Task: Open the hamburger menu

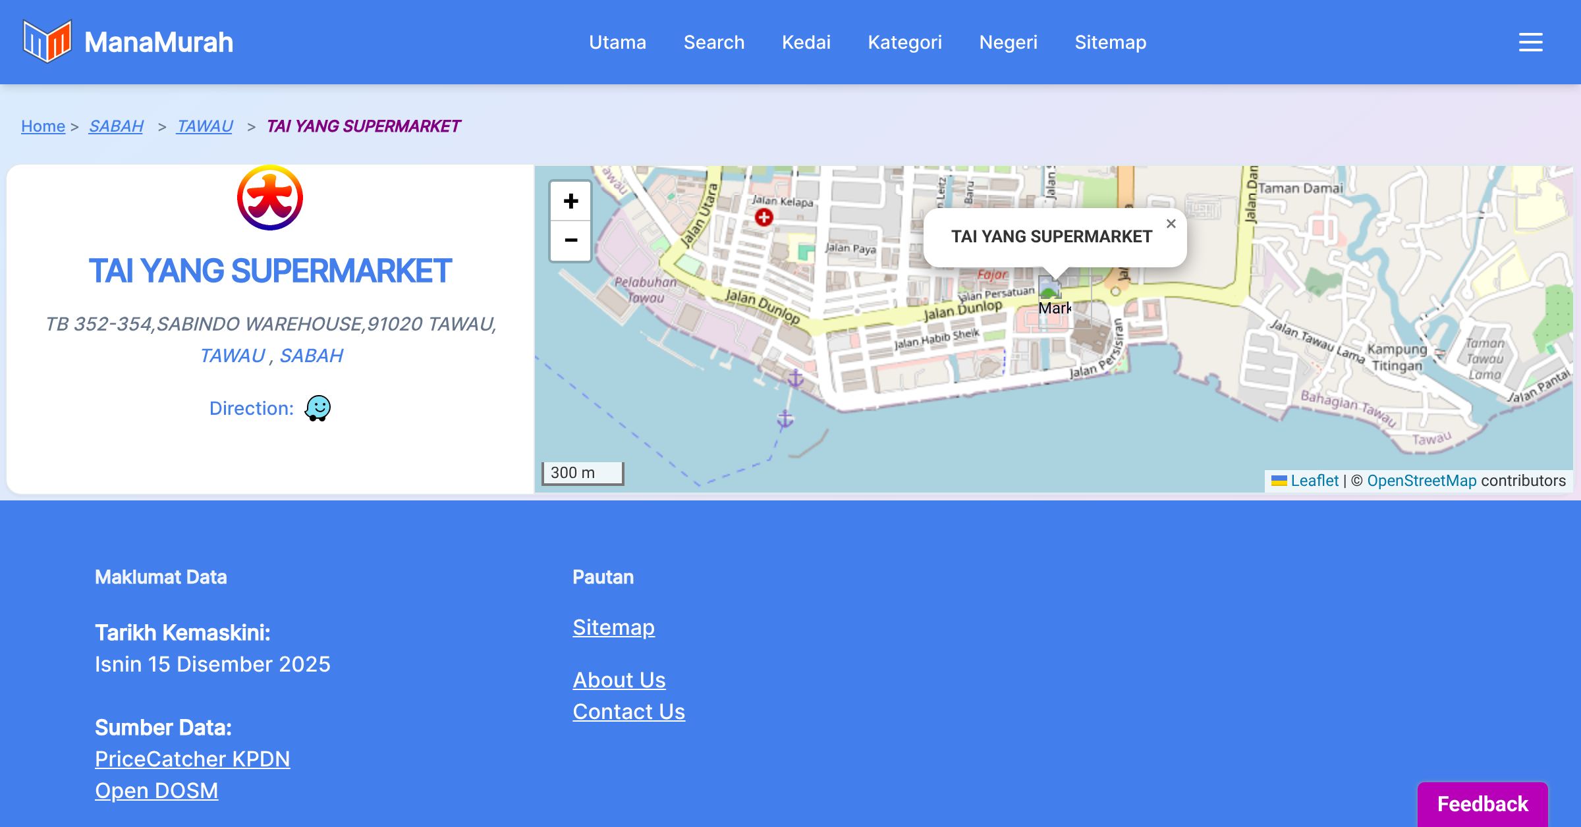Action: point(1530,42)
